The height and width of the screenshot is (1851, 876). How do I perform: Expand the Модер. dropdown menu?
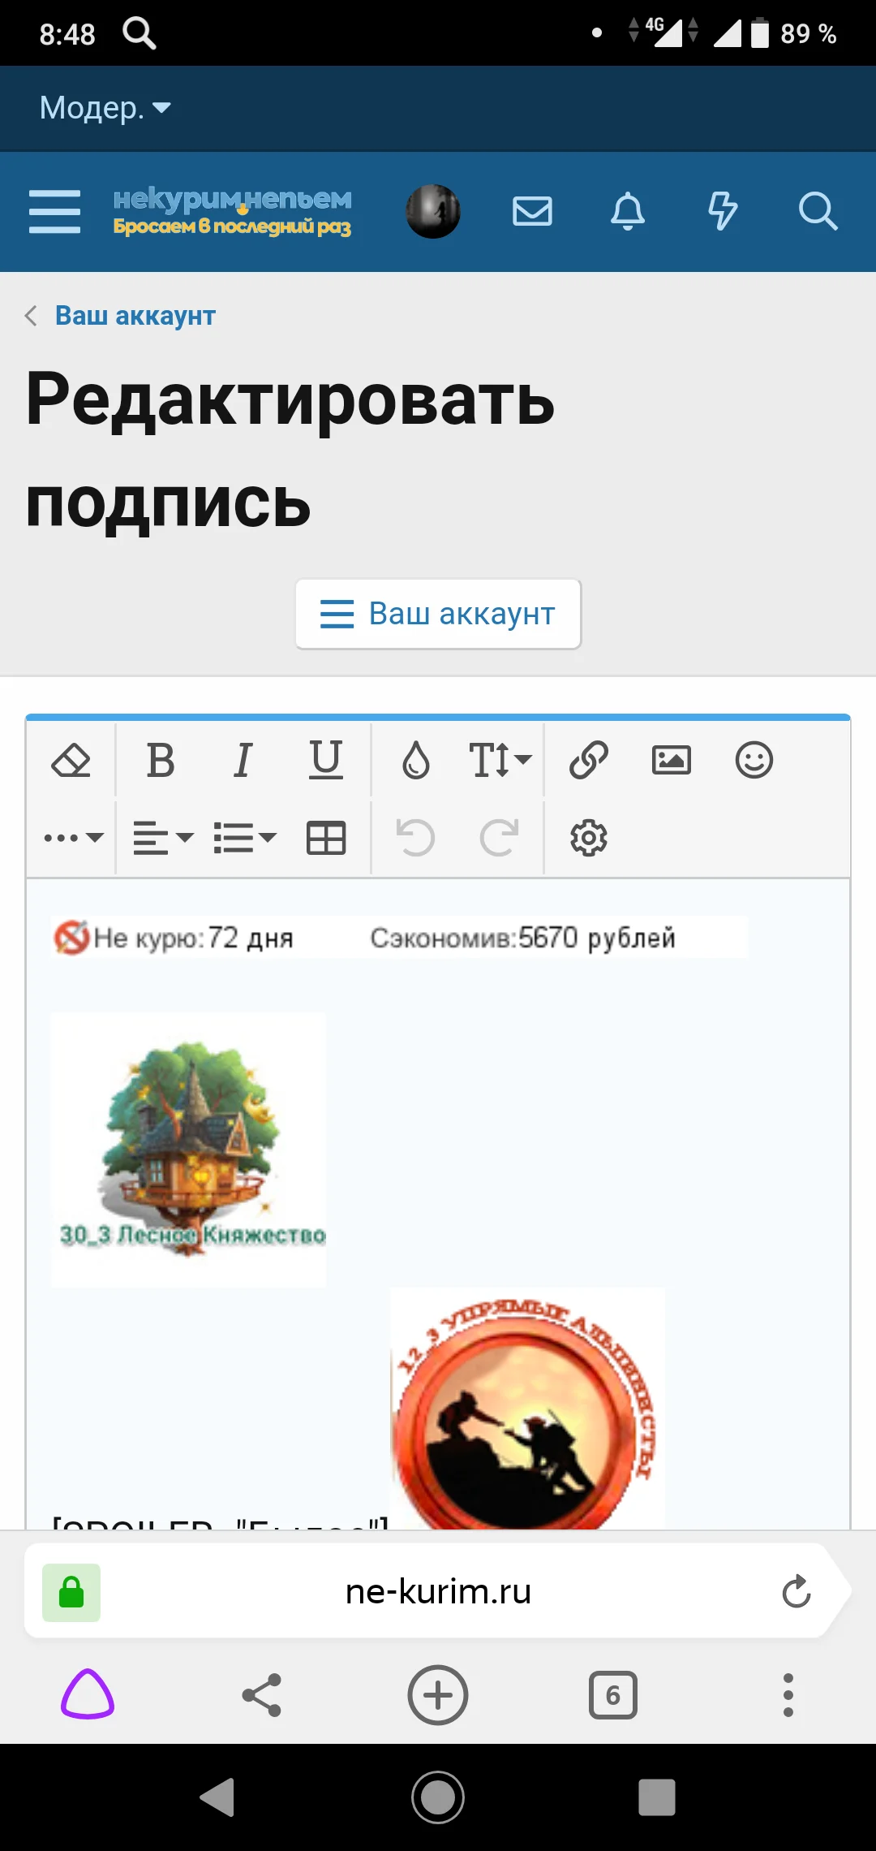[105, 107]
